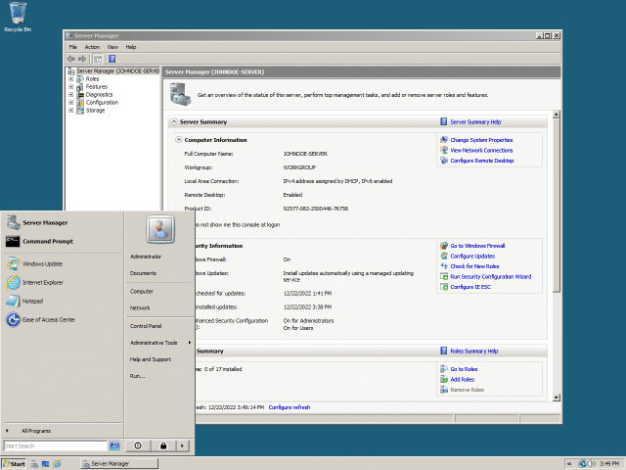This screenshot has width=626, height=470.
Task: Click the Configure refresh link
Action: 289,406
